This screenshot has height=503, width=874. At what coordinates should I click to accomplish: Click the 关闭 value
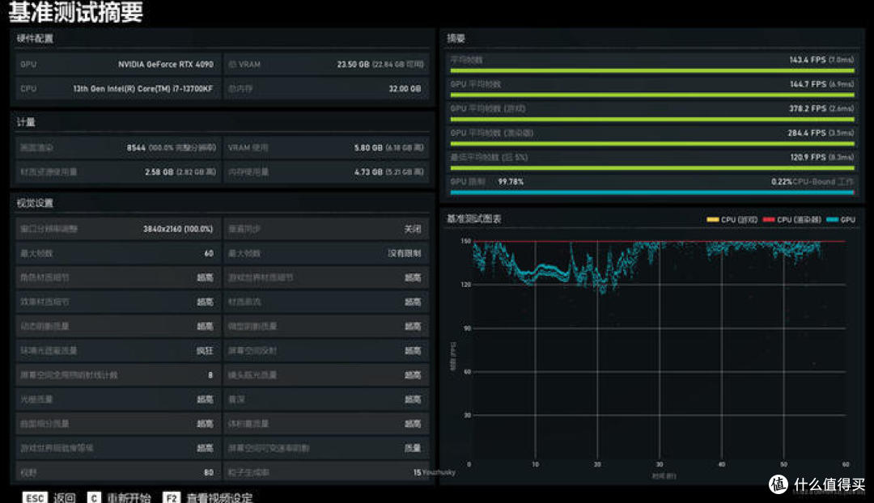click(x=413, y=229)
